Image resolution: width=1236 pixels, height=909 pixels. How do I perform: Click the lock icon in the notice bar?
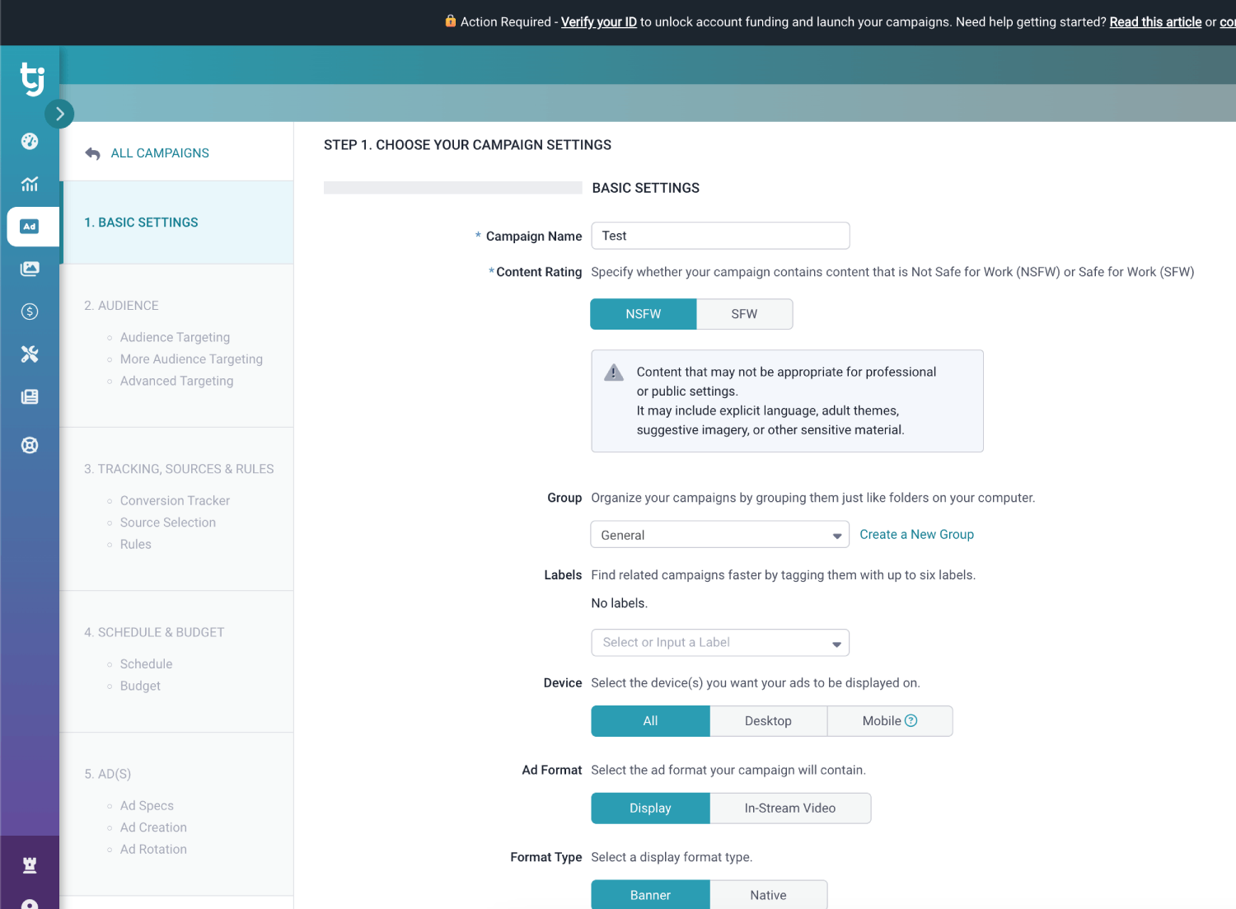[x=451, y=21]
